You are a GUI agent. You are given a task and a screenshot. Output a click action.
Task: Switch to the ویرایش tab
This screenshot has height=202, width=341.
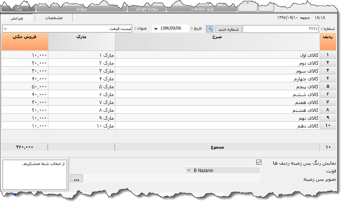[x=17, y=18]
